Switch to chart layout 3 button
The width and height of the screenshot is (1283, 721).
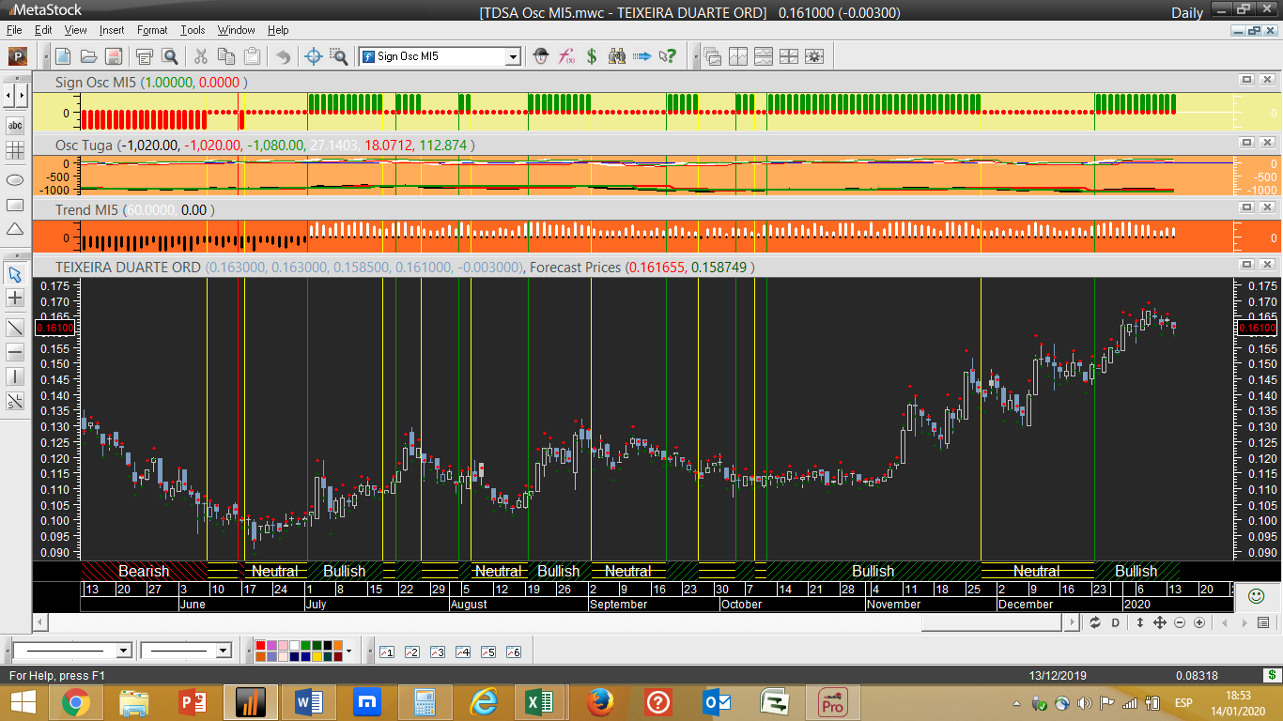(x=437, y=652)
